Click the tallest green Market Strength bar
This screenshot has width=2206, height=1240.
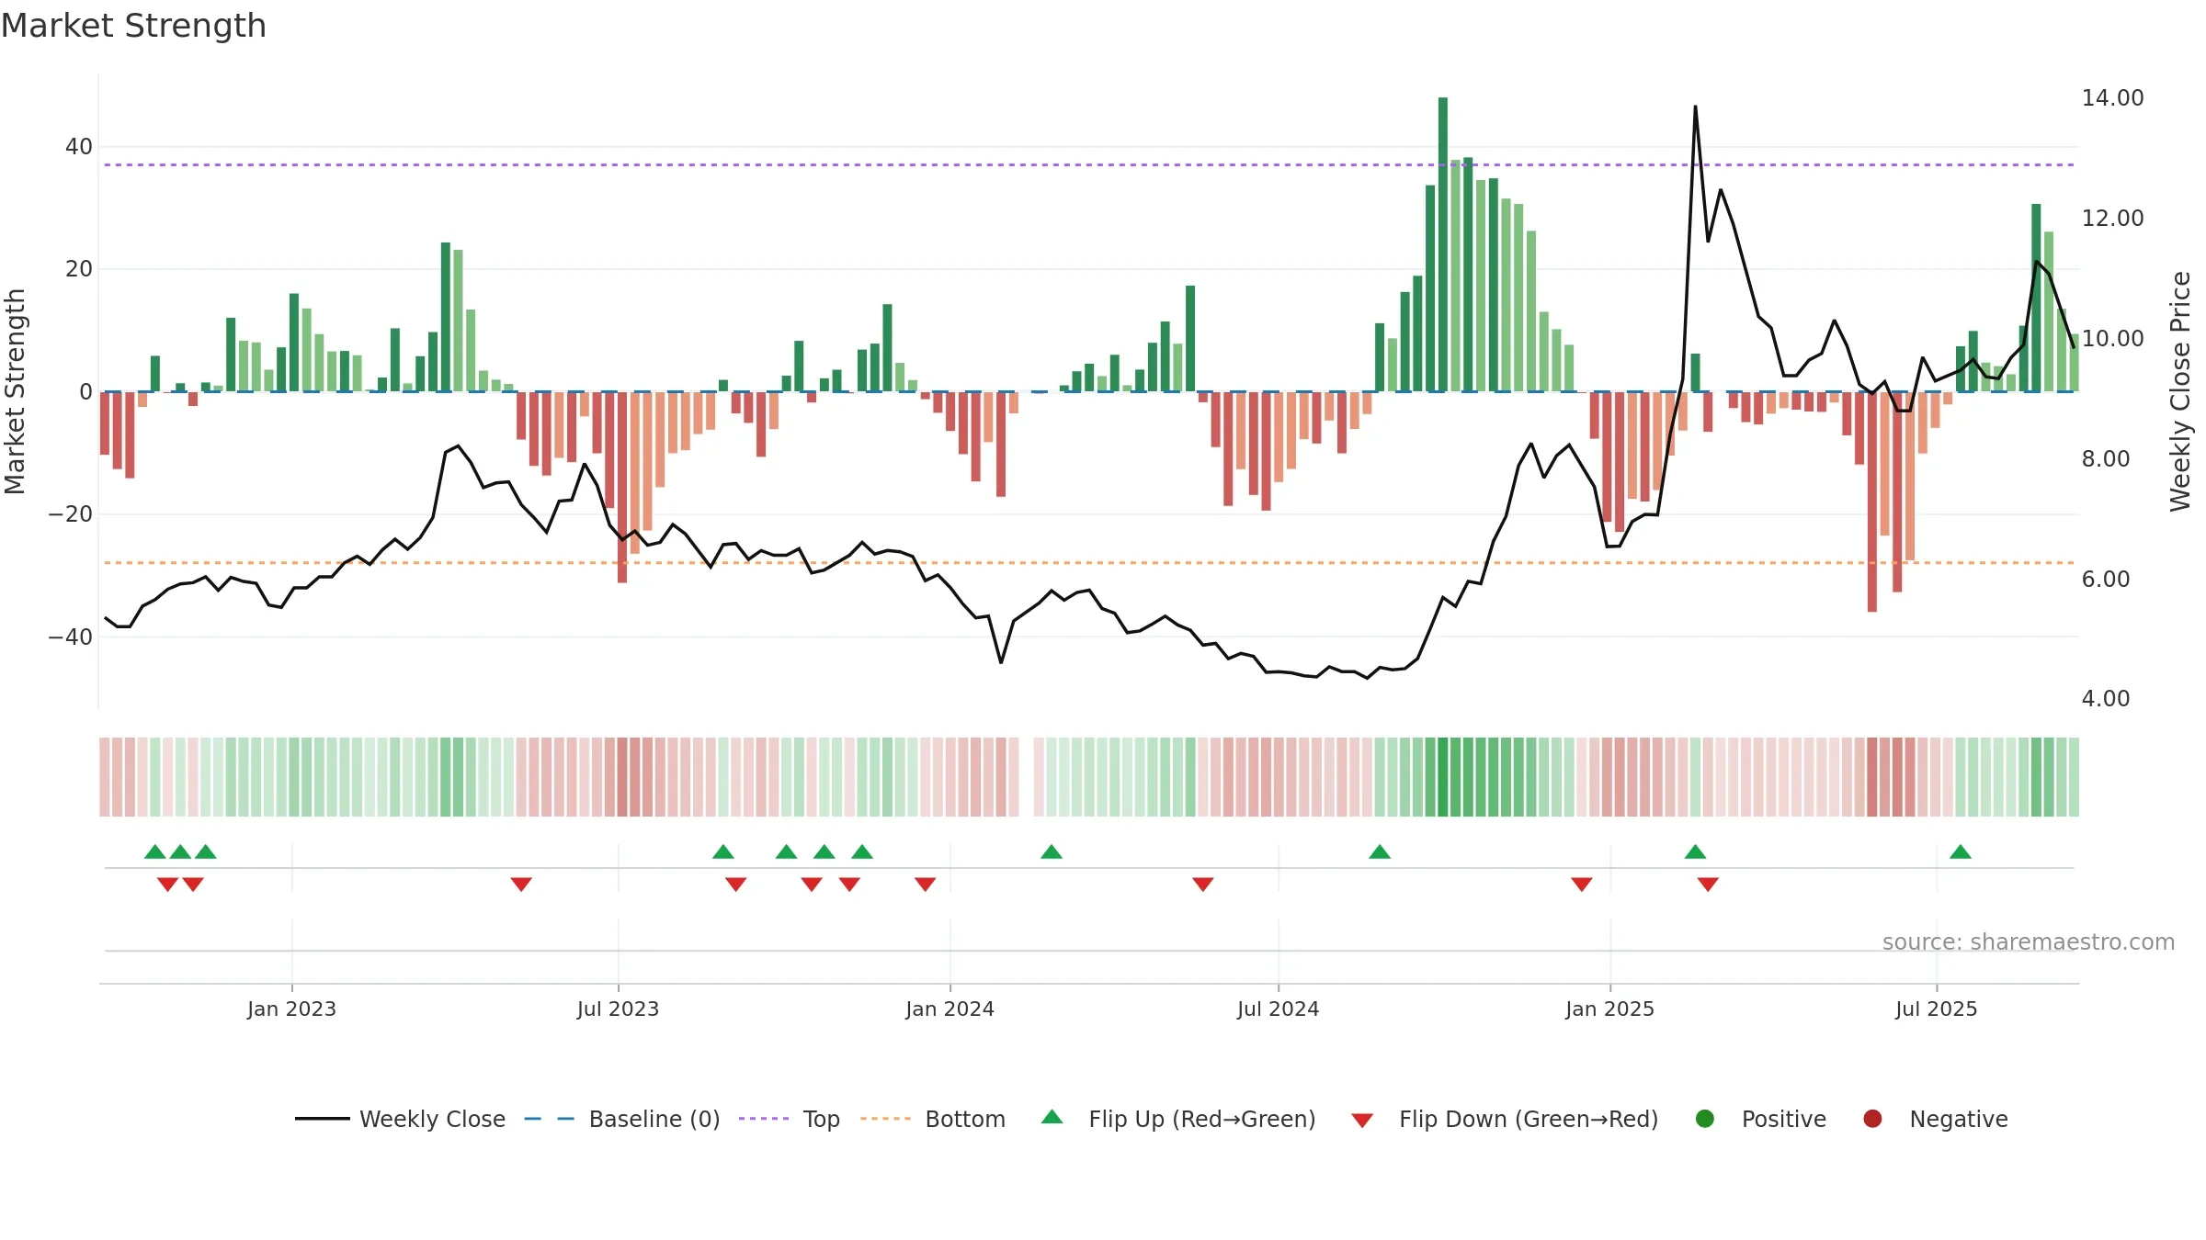(1443, 244)
